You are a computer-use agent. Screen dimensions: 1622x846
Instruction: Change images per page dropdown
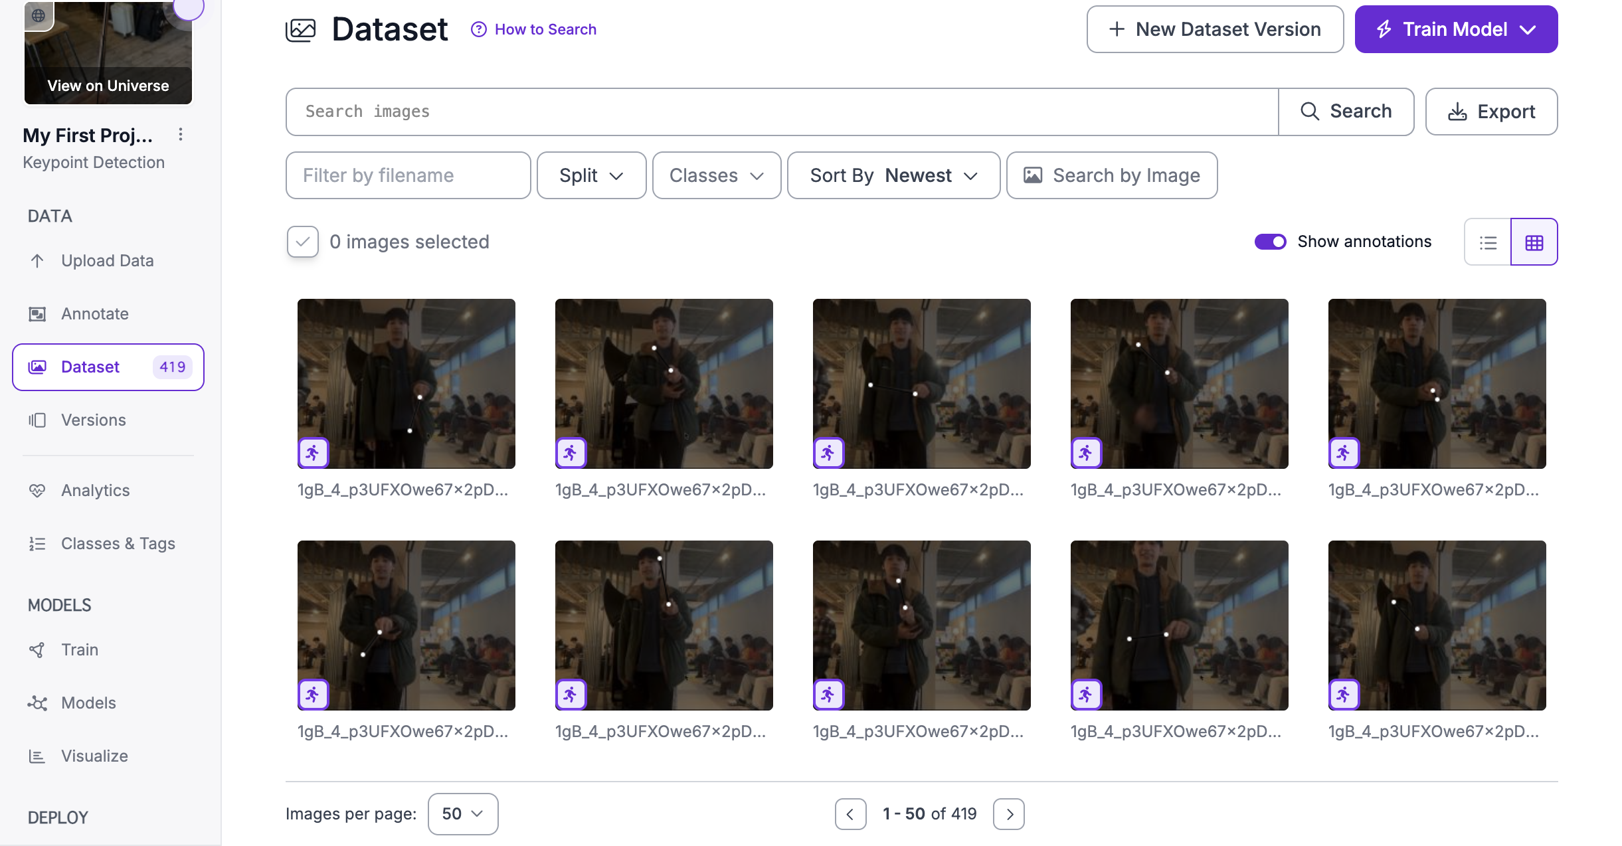point(463,814)
